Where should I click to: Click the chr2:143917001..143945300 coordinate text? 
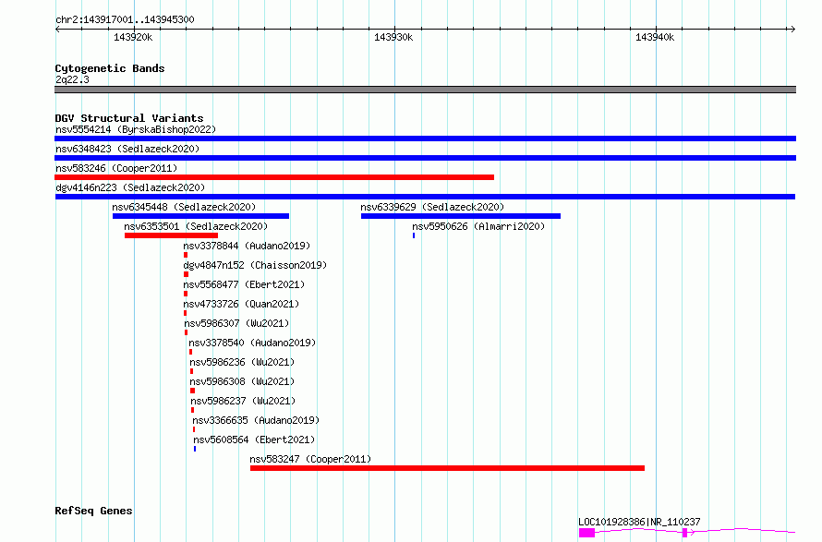(125, 20)
